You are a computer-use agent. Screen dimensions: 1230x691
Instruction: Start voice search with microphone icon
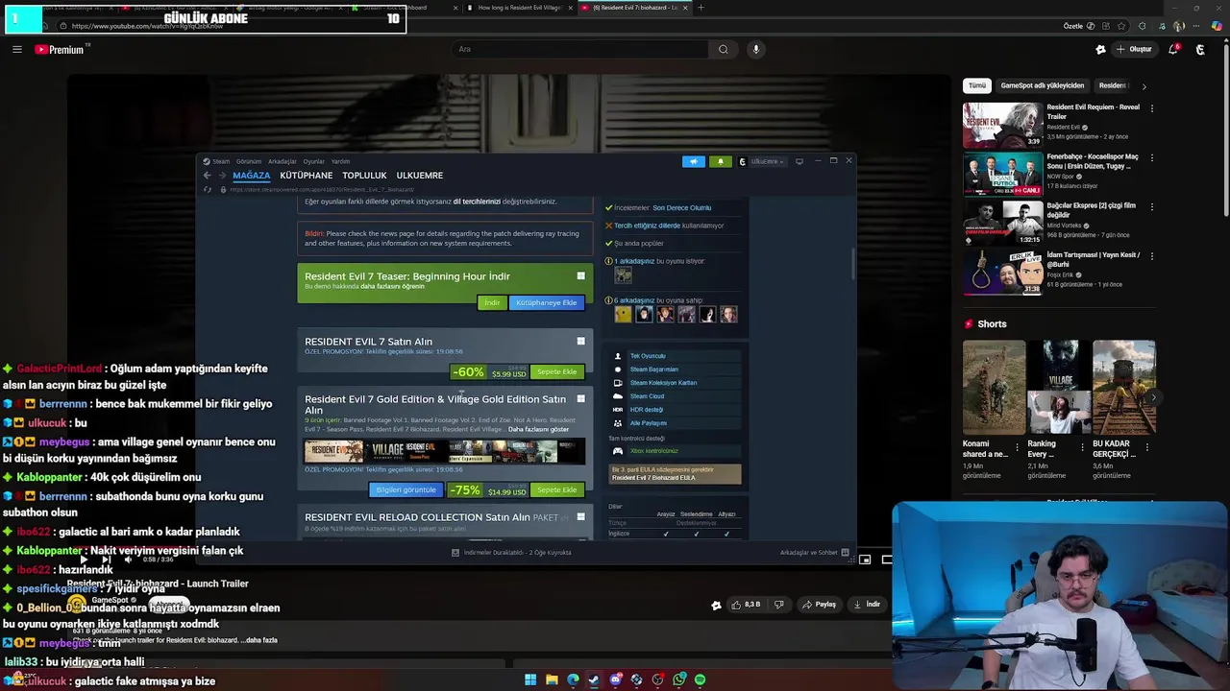756,50
